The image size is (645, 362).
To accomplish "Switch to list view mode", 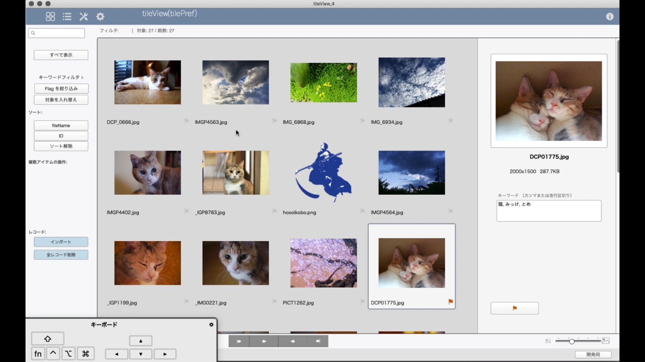I will click(x=67, y=16).
